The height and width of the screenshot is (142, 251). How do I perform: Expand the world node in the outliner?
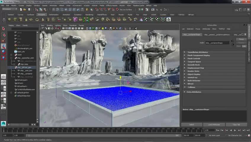click(11, 55)
